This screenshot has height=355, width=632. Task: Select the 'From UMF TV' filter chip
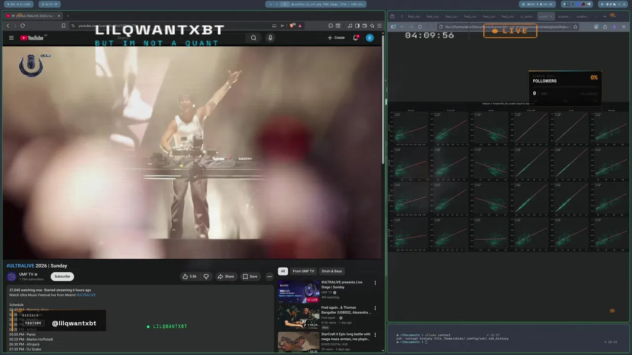[303, 271]
